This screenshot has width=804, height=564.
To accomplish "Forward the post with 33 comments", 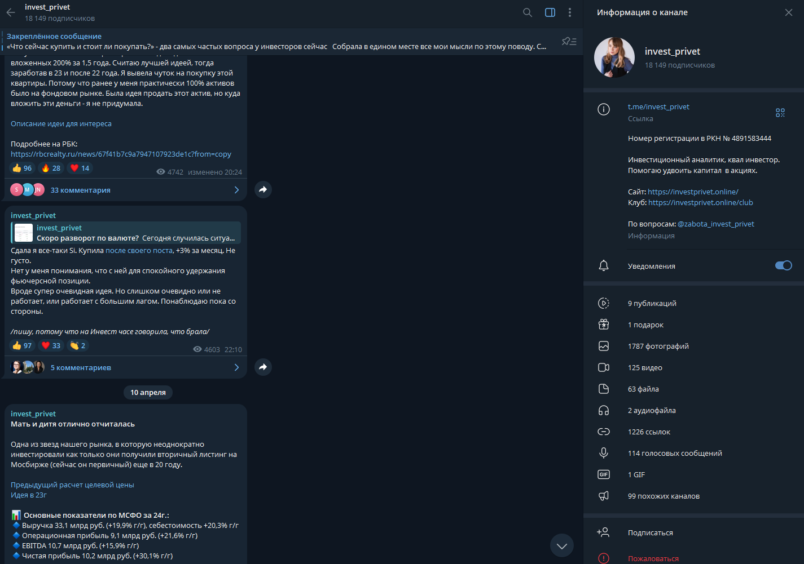I will point(263,189).
